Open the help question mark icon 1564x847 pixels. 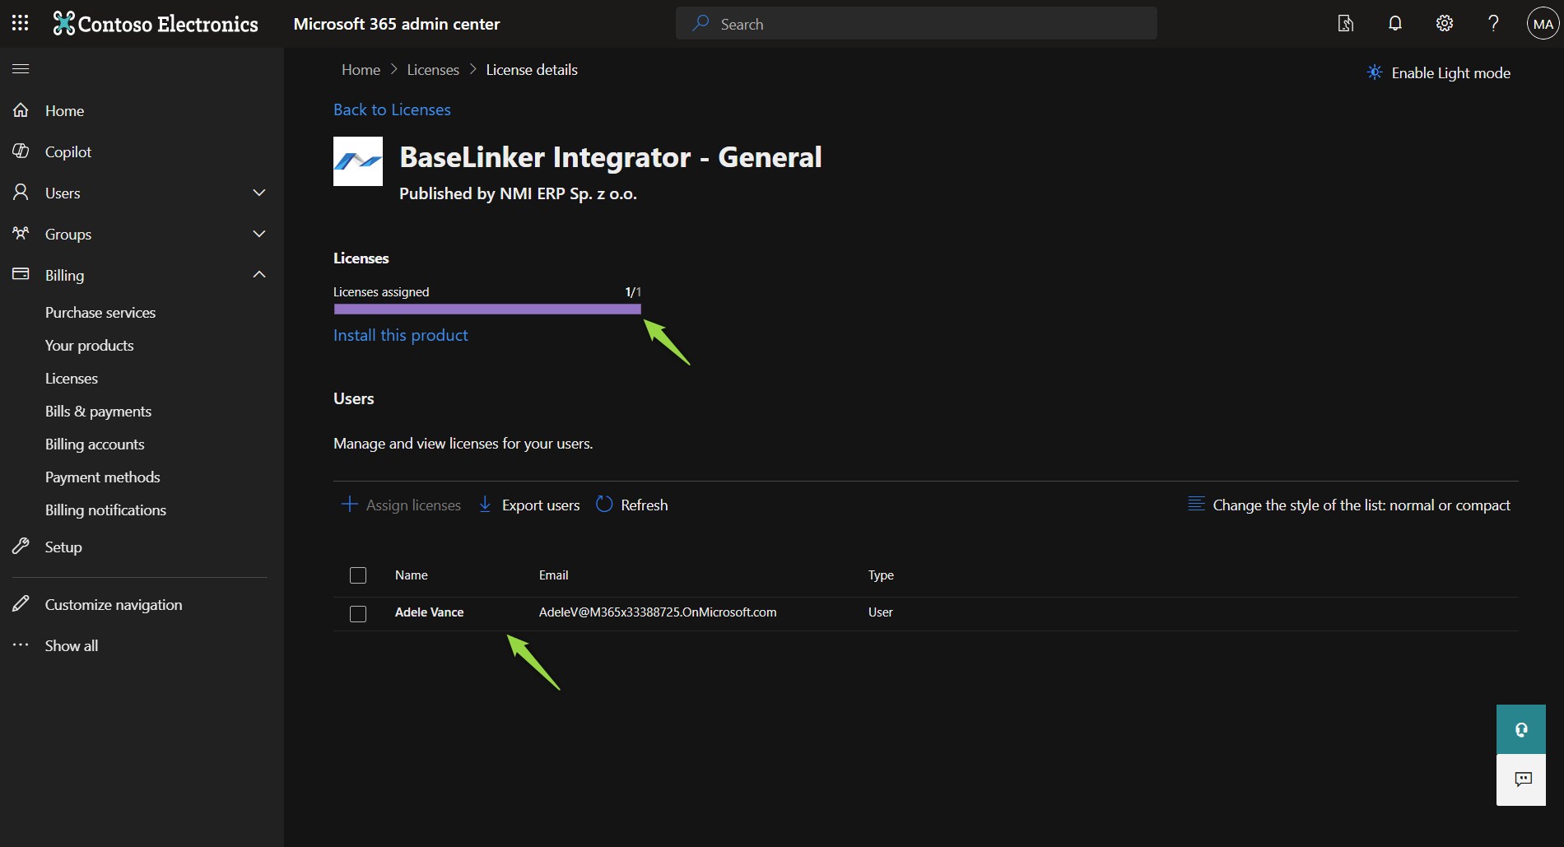[x=1493, y=23]
